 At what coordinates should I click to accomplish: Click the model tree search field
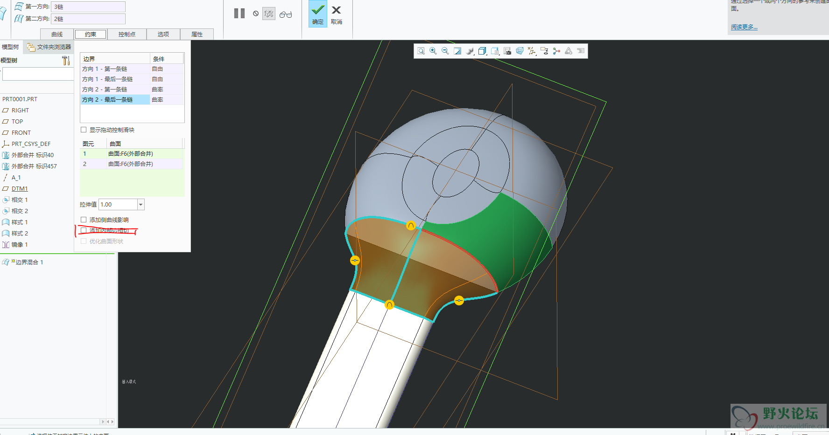tap(38, 74)
